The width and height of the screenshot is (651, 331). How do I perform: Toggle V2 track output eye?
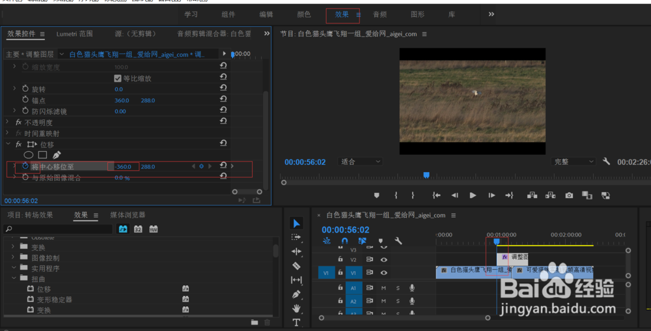click(384, 259)
